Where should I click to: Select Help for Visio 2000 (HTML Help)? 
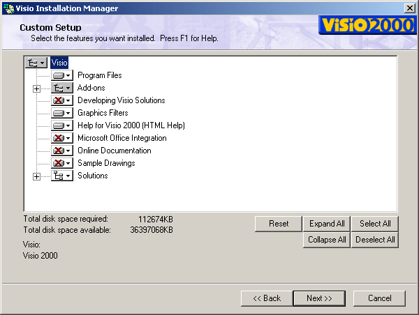pos(131,125)
